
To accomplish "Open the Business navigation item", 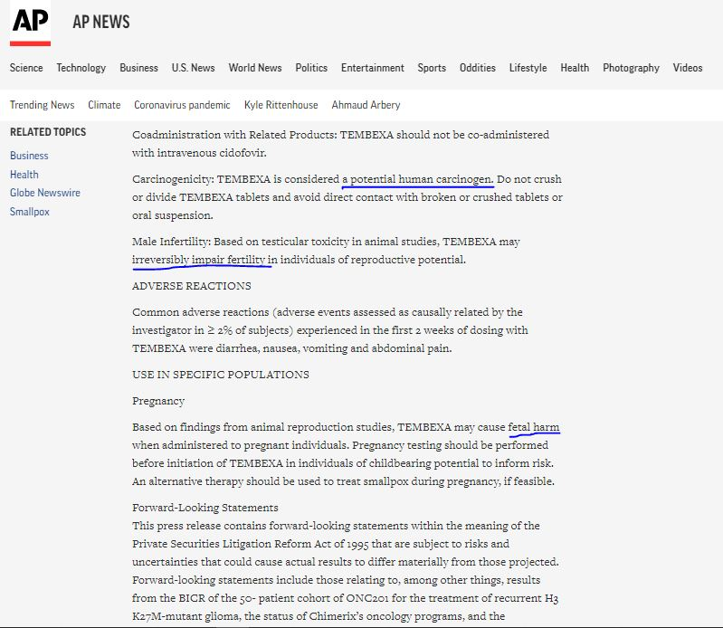I will 138,68.
